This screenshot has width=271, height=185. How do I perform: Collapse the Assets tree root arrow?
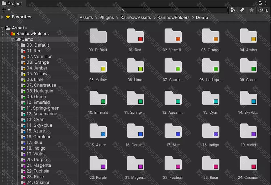(x=3, y=28)
